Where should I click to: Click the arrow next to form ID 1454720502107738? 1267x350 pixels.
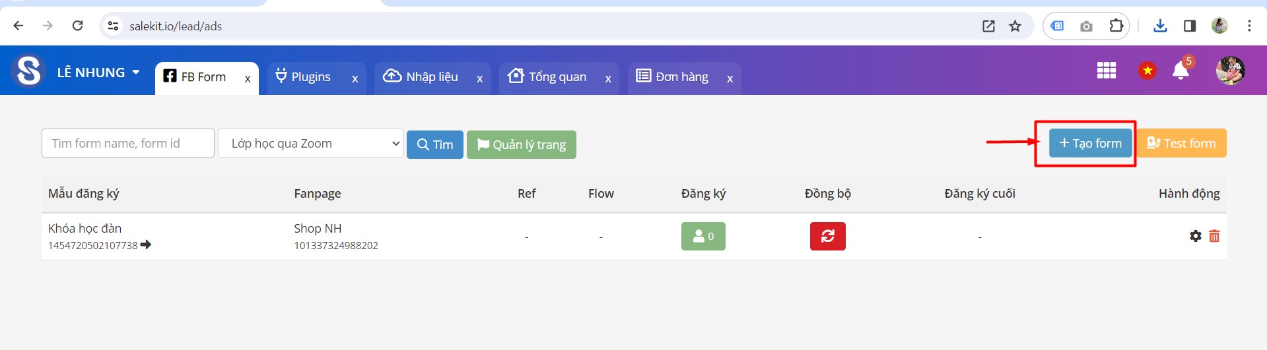point(146,245)
